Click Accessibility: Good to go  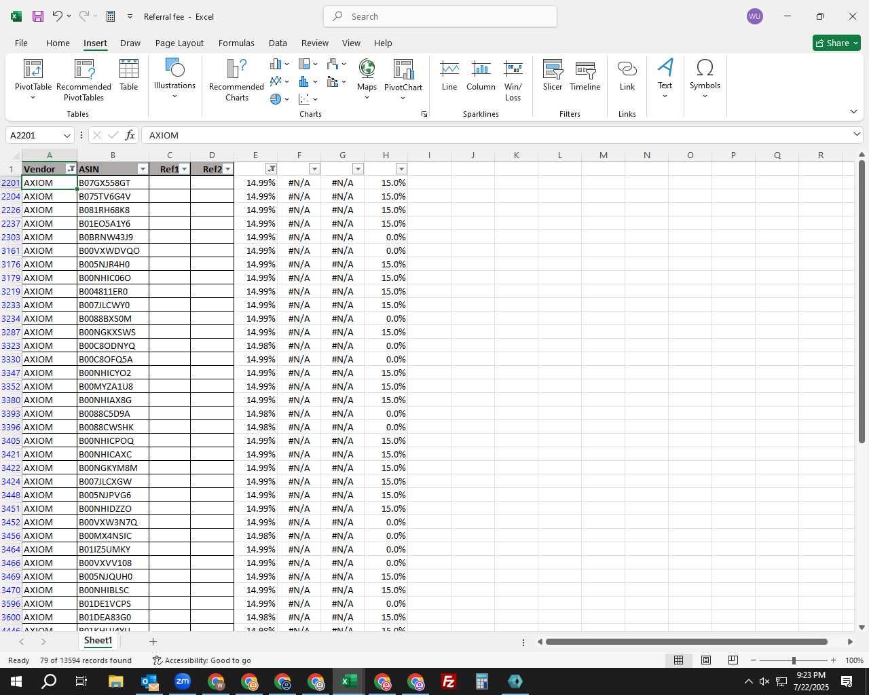tap(202, 660)
